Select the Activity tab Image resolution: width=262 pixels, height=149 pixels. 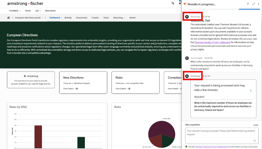point(68,18)
